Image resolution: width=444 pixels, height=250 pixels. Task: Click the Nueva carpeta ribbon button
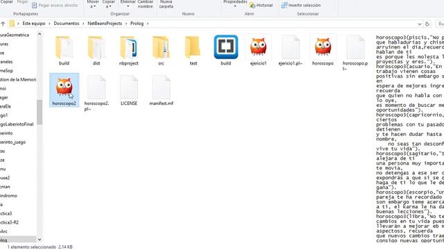(x=166, y=4)
